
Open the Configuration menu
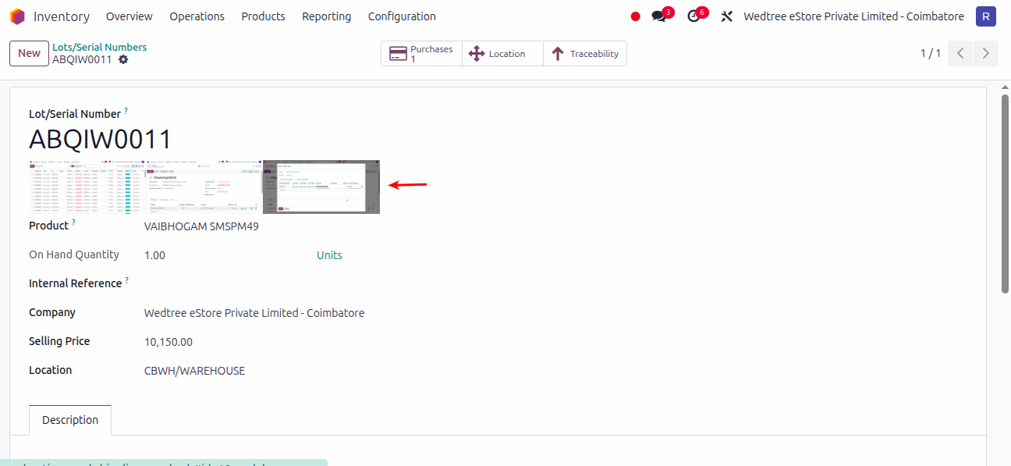(x=402, y=16)
